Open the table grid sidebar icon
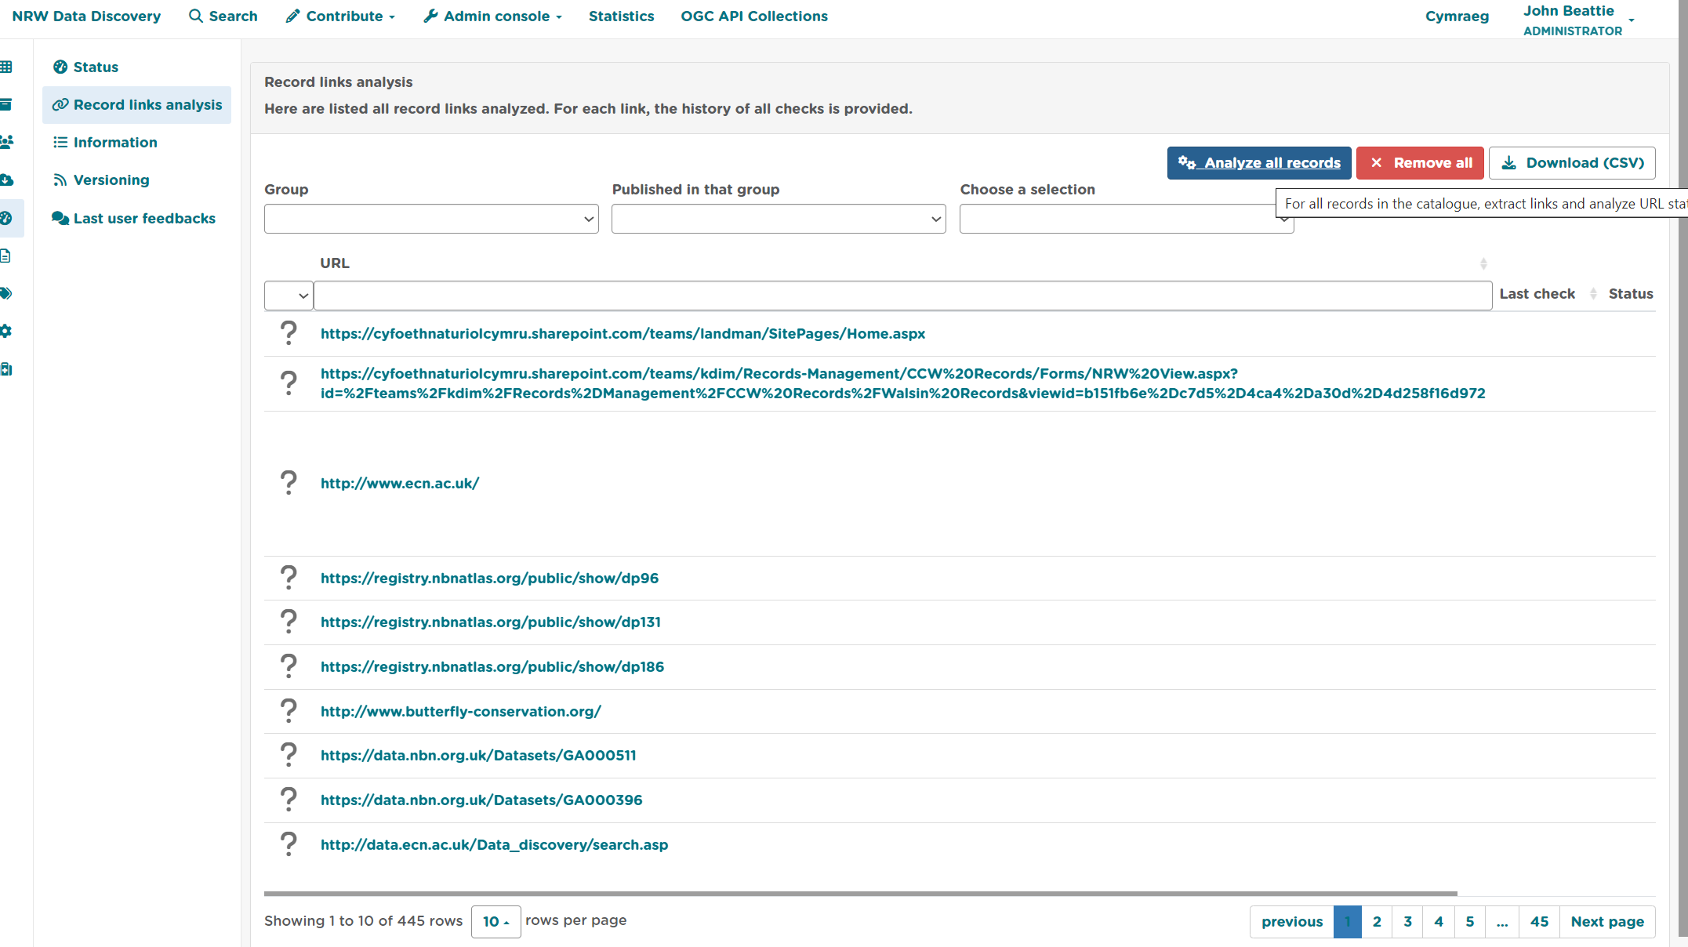 pyautogui.click(x=6, y=67)
